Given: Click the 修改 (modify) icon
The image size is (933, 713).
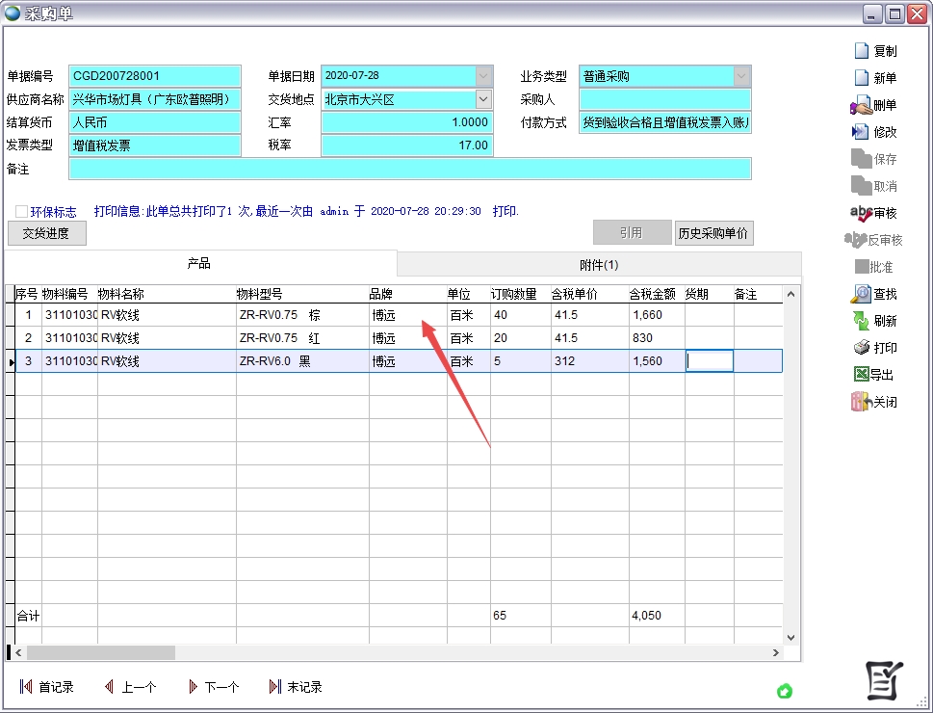Looking at the screenshot, I should click(x=861, y=132).
